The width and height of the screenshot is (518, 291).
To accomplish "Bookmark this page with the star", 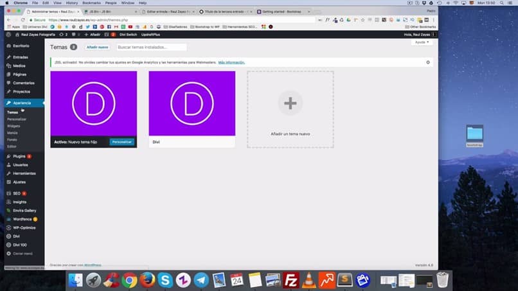I will 362,20.
